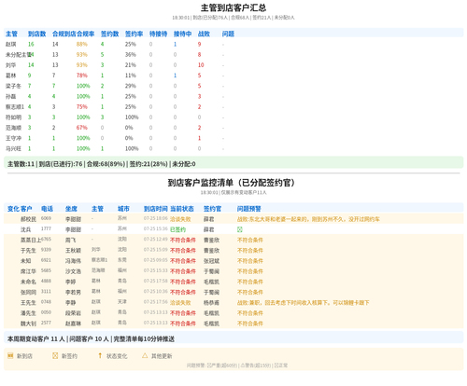Click the 11% signing rate cell
Image resolution: width=467 pixels, height=386 pixels.
131,76
